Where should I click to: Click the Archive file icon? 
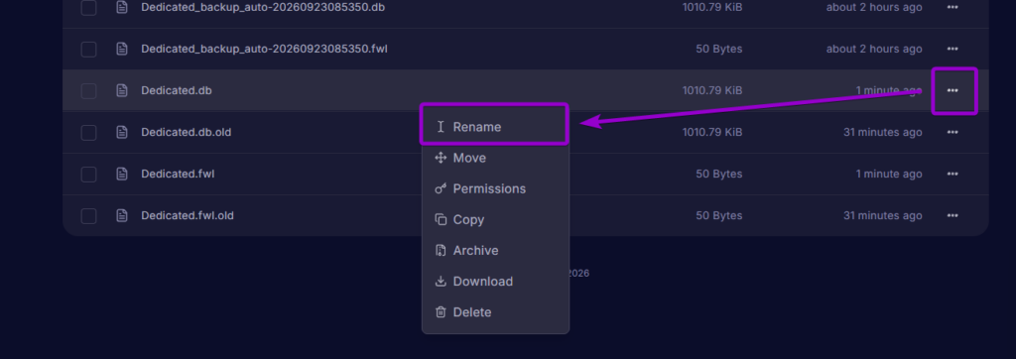441,251
